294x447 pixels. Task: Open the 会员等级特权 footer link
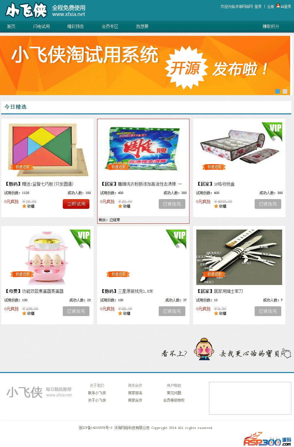pyautogui.click(x=174, y=400)
